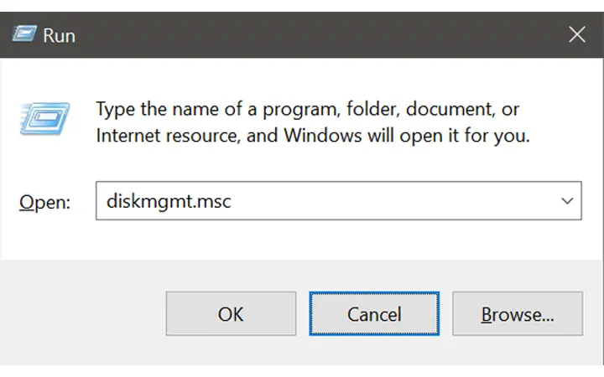This screenshot has height=377, width=604.
Task: Show previously run commands via chevron
Action: 567,201
